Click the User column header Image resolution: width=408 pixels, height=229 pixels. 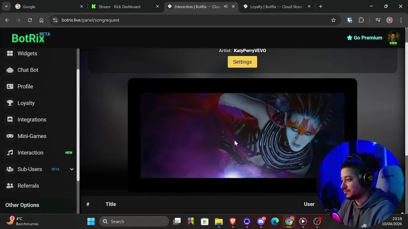pyautogui.click(x=309, y=204)
